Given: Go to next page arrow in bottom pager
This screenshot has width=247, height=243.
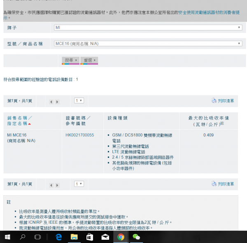Looking at the screenshot, I should point(57,185).
